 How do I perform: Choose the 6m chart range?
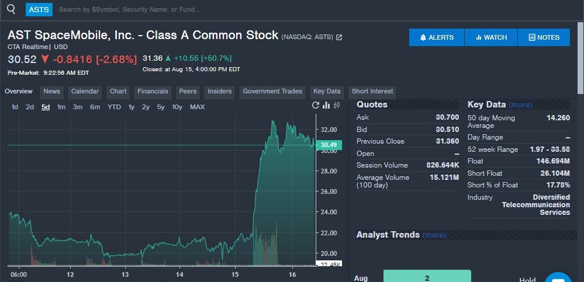coord(95,107)
